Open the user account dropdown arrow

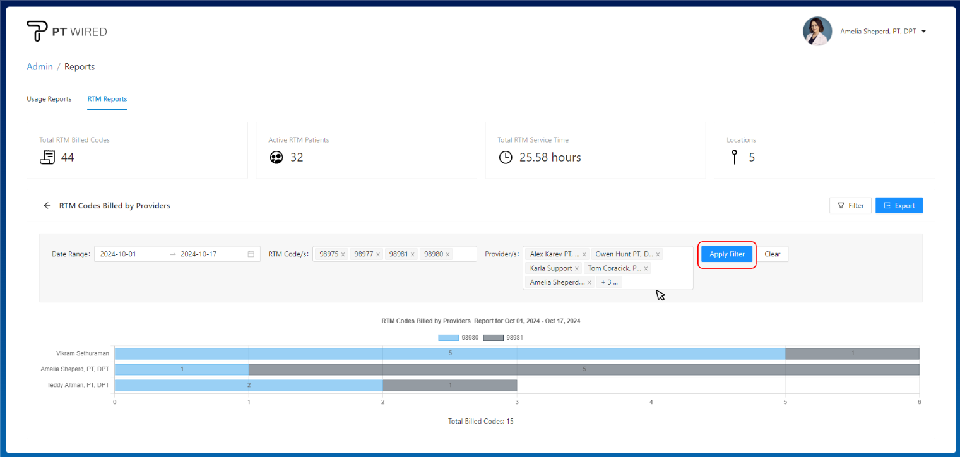(x=924, y=31)
